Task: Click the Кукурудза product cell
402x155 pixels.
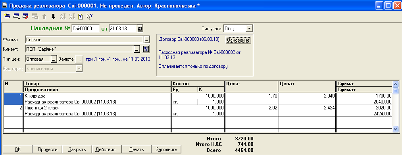Action: (x=97, y=96)
